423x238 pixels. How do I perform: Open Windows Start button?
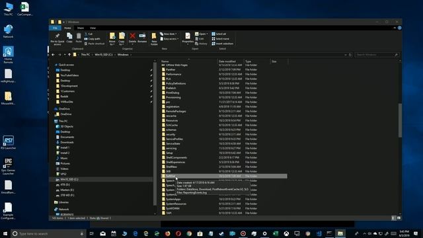pos(5,233)
